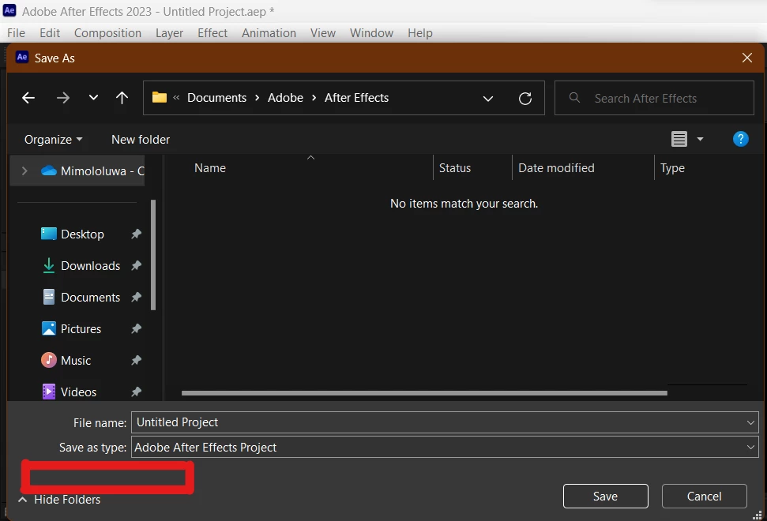
Task: Select After Effects in the address breadcrumb
Action: click(x=356, y=98)
